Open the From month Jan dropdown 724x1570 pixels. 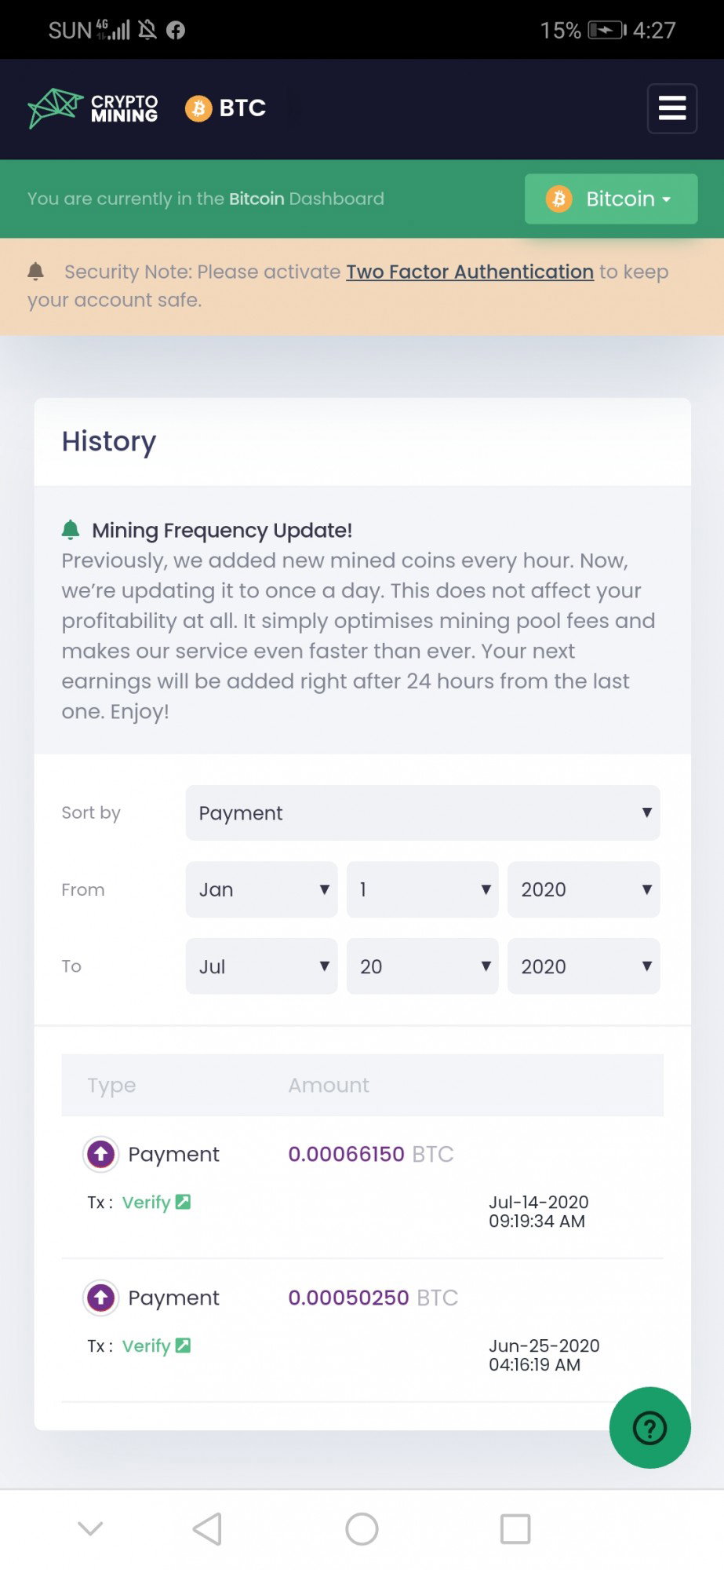(x=261, y=889)
